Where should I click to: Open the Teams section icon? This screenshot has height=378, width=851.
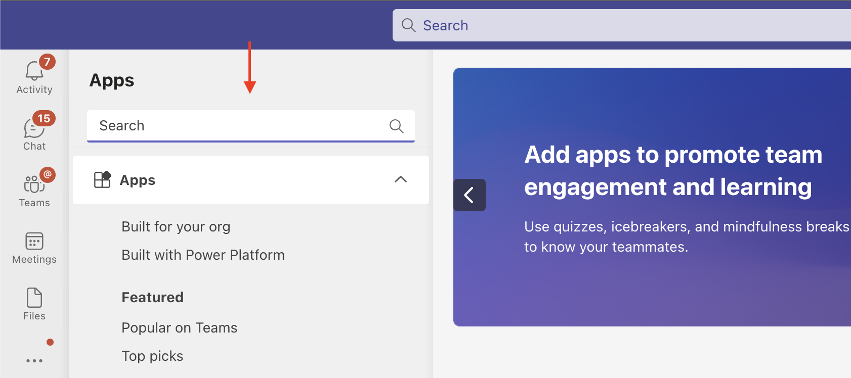click(x=34, y=184)
